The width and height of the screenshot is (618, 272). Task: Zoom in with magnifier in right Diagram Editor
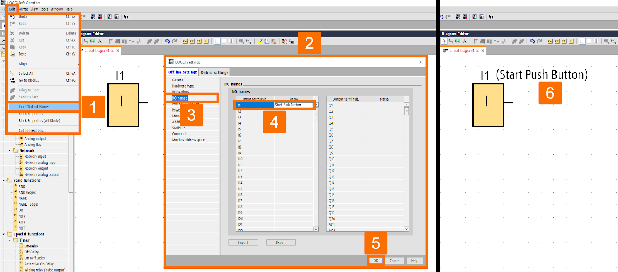click(x=607, y=41)
